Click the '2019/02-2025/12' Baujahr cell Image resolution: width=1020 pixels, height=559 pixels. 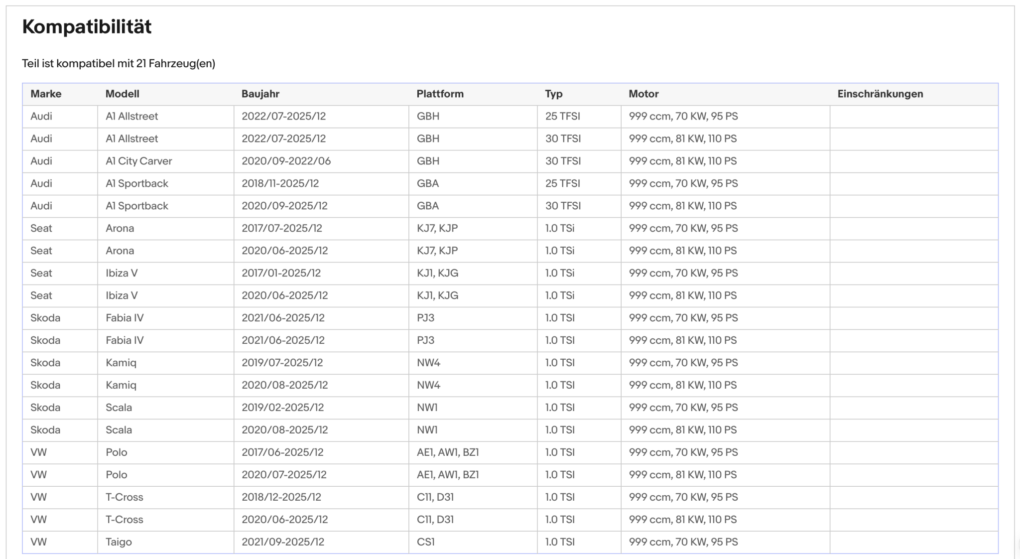[x=283, y=408]
